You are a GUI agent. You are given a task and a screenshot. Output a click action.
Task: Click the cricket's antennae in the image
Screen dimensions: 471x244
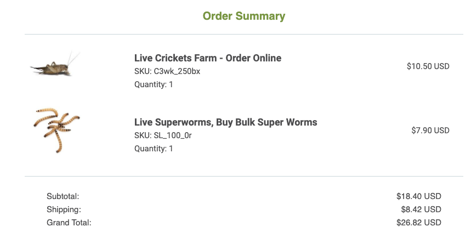(73, 58)
